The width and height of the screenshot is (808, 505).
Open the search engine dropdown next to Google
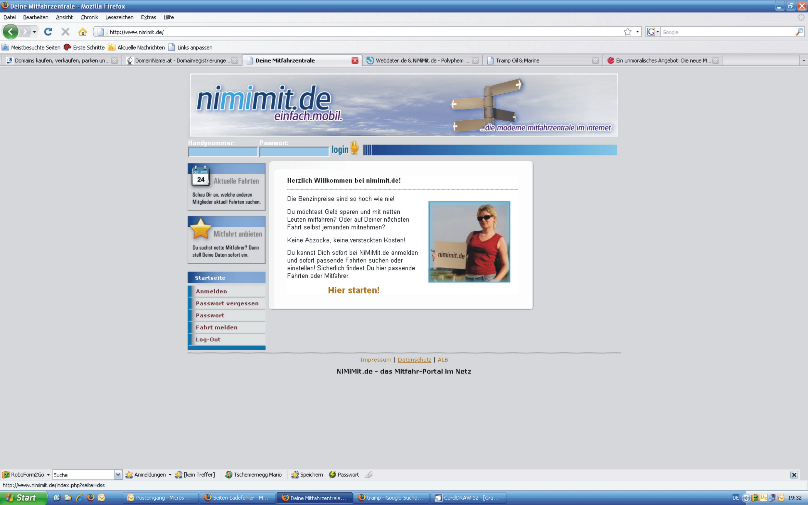pyautogui.click(x=657, y=32)
